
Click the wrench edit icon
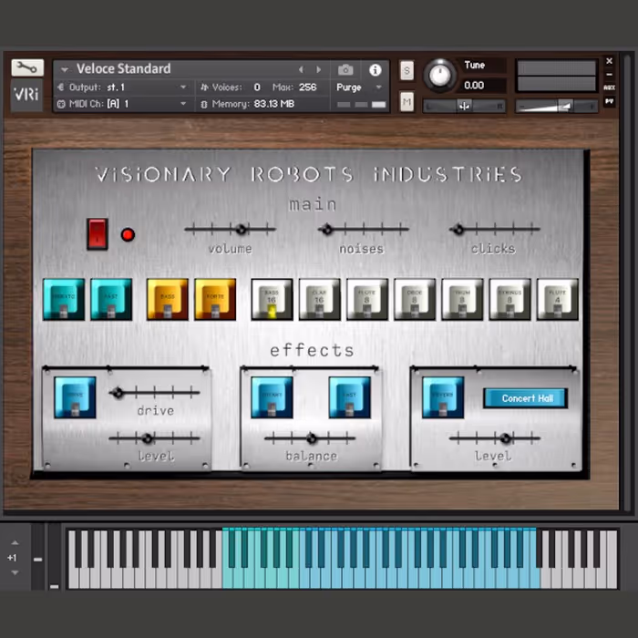click(26, 67)
